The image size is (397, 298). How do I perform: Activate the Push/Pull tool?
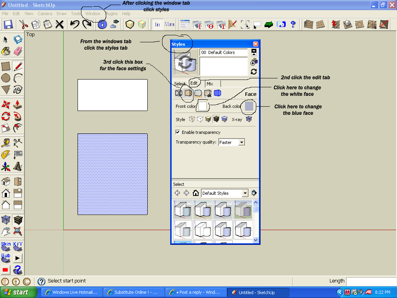click(18, 105)
